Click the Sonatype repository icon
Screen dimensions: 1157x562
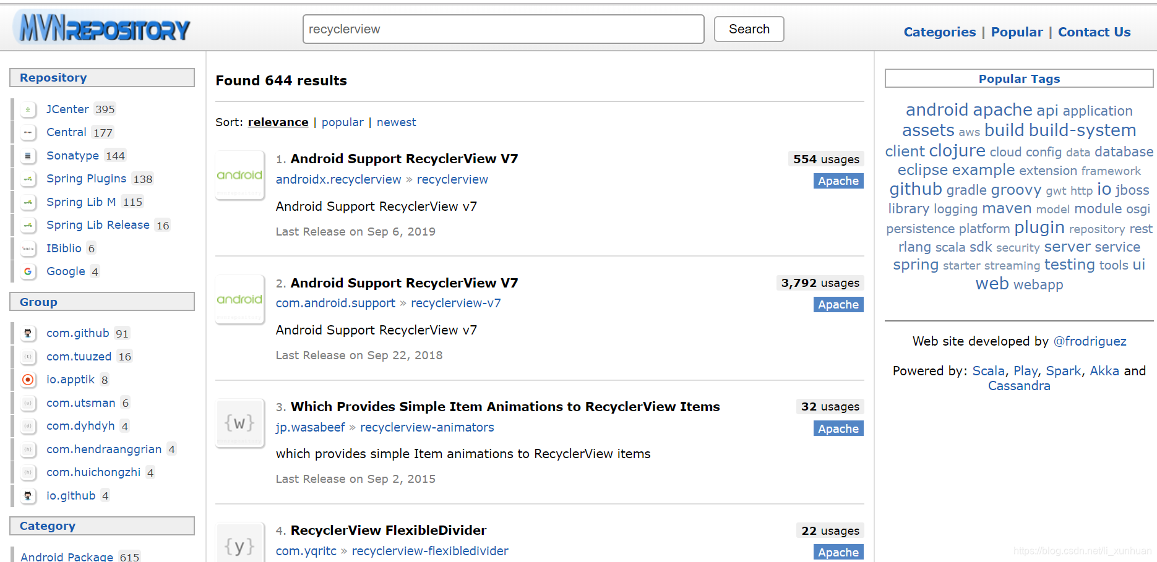tap(28, 156)
